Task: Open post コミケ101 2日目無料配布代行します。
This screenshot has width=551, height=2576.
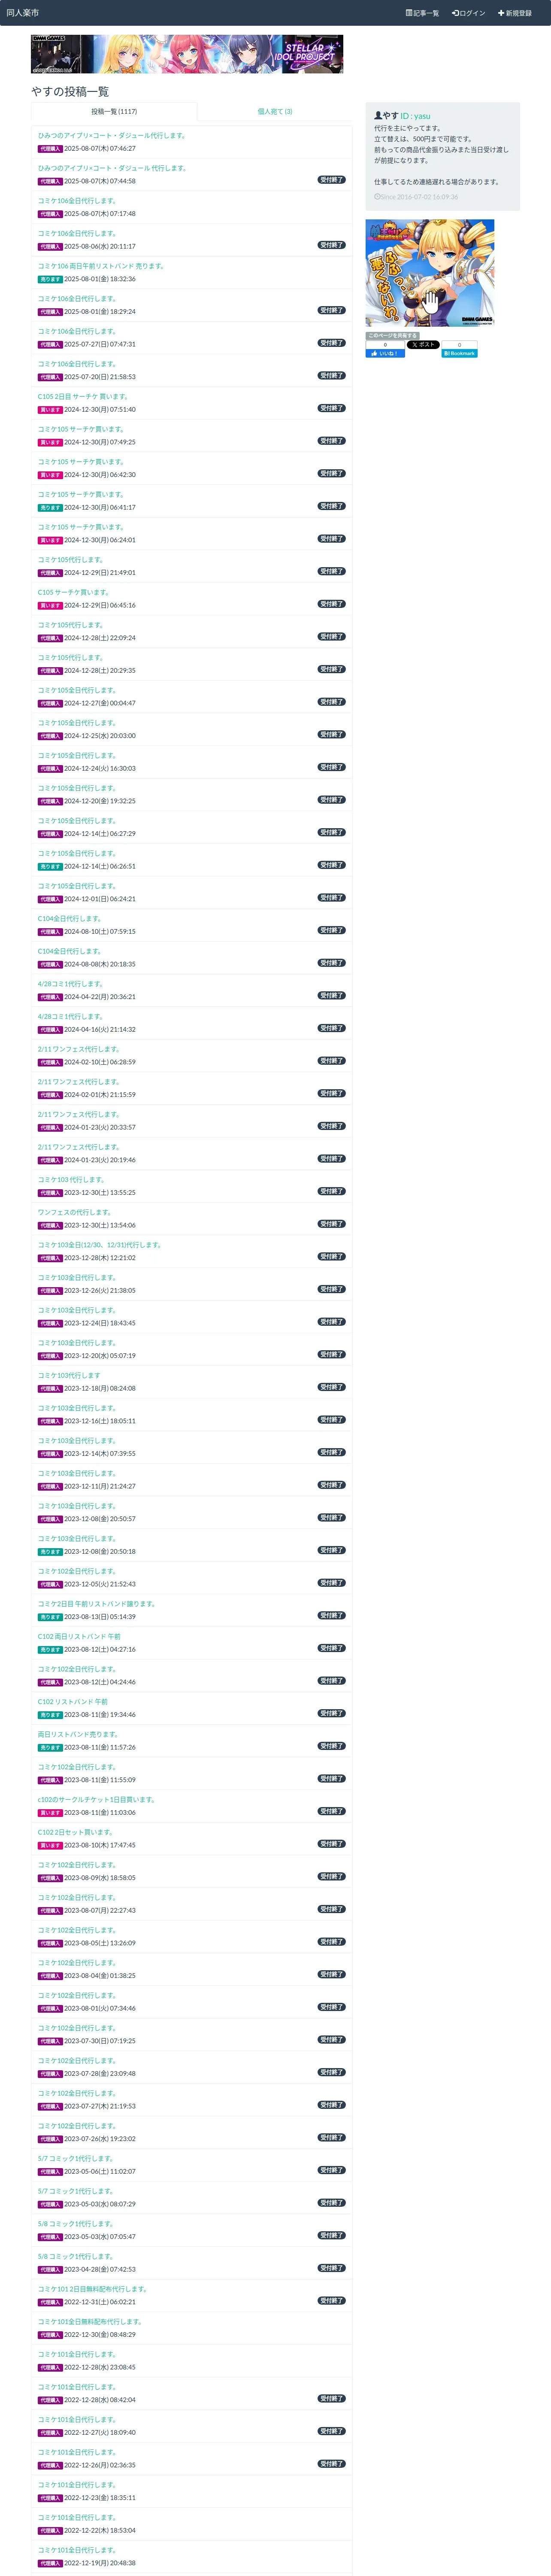Action: [x=92, y=2289]
